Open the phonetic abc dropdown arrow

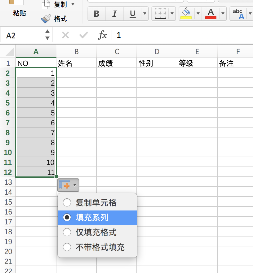tap(250, 14)
